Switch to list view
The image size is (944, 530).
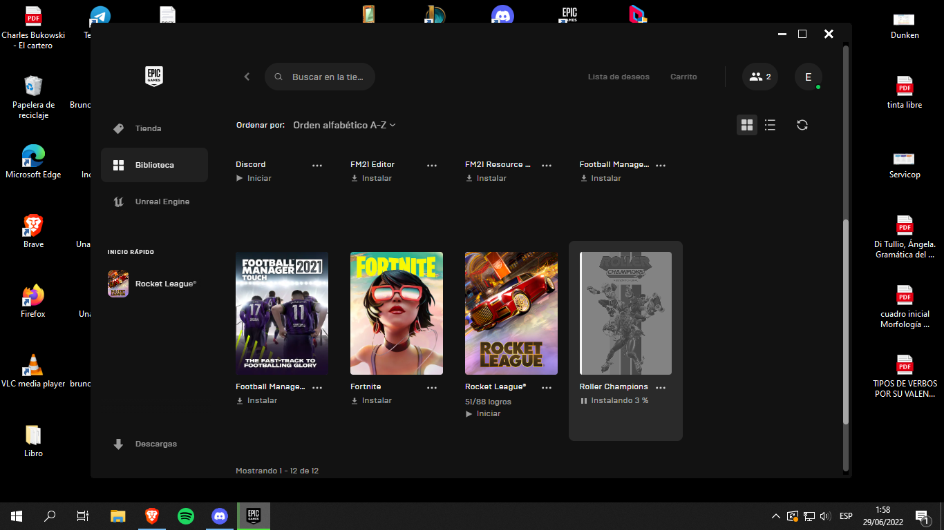(770, 125)
